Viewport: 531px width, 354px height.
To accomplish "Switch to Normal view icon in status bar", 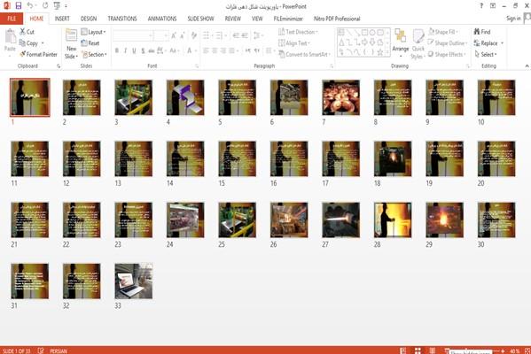I will [x=403, y=350].
